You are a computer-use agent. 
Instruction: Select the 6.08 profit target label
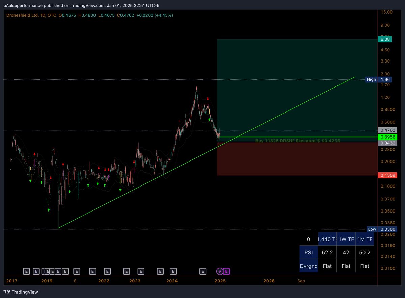pyautogui.click(x=385, y=39)
